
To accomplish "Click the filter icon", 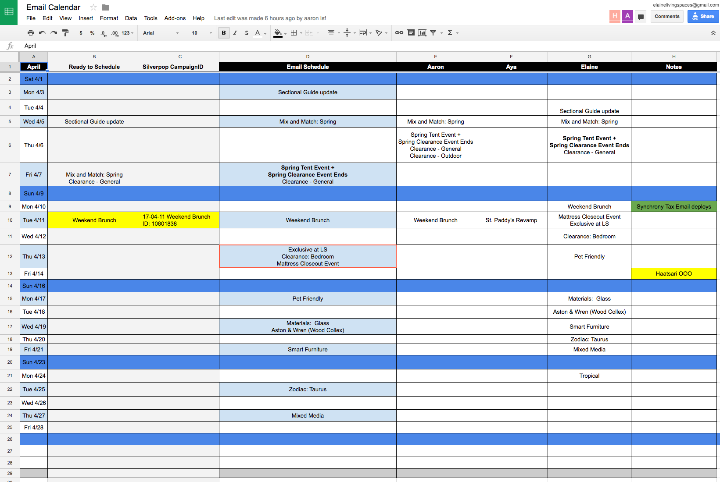I will 433,33.
